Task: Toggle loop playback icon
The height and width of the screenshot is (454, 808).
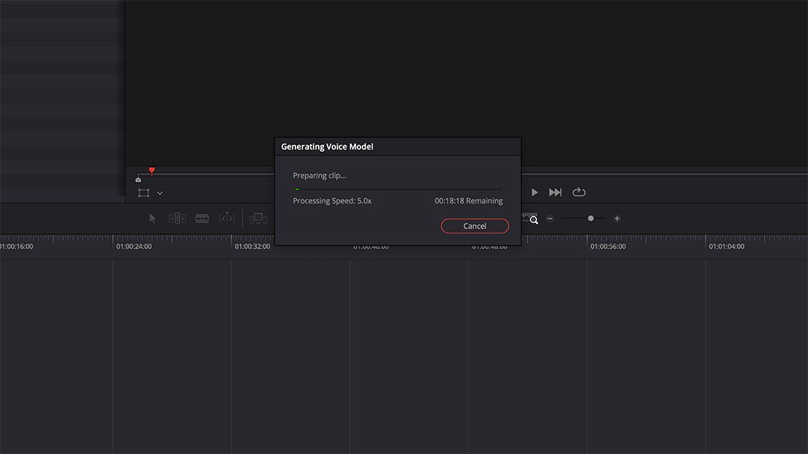Action: 578,191
